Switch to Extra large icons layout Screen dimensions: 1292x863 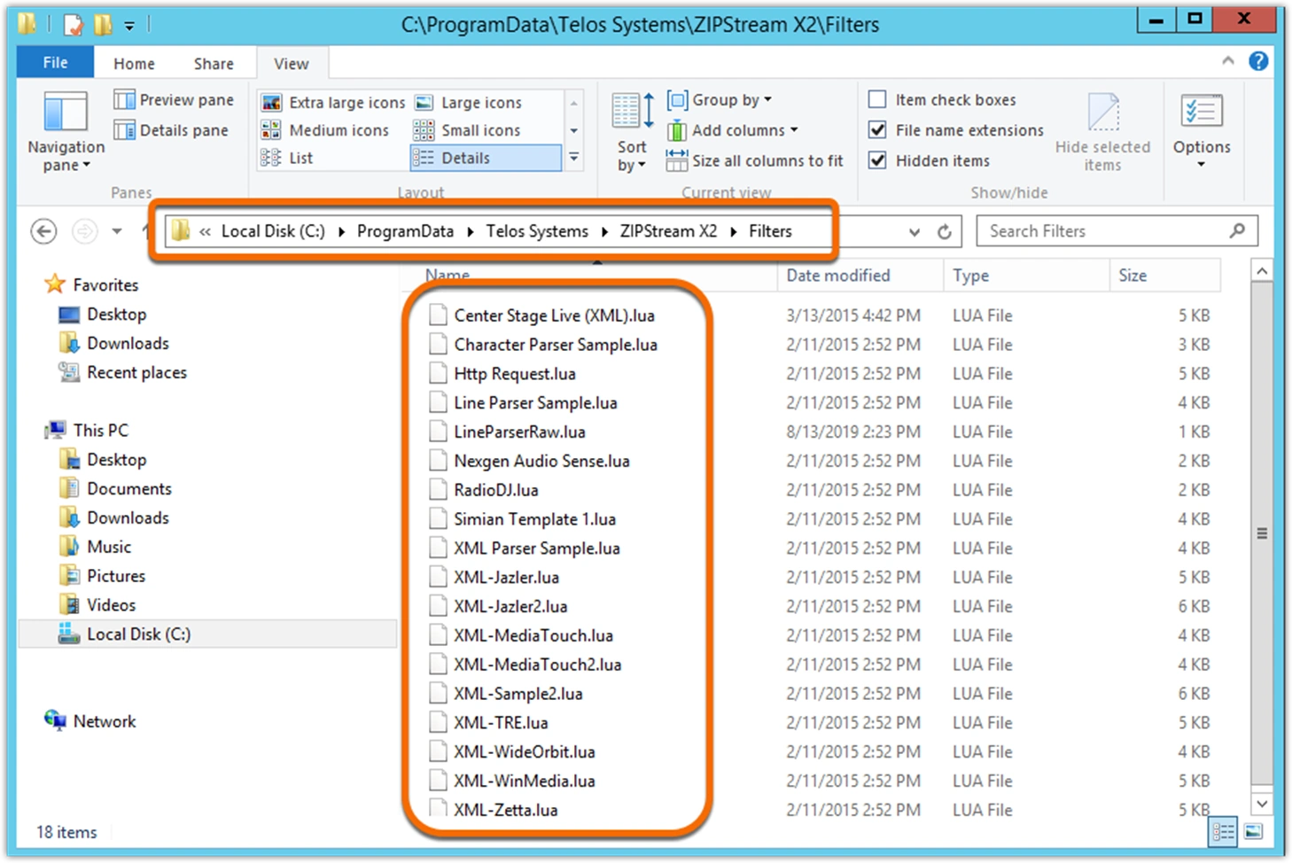tap(333, 103)
